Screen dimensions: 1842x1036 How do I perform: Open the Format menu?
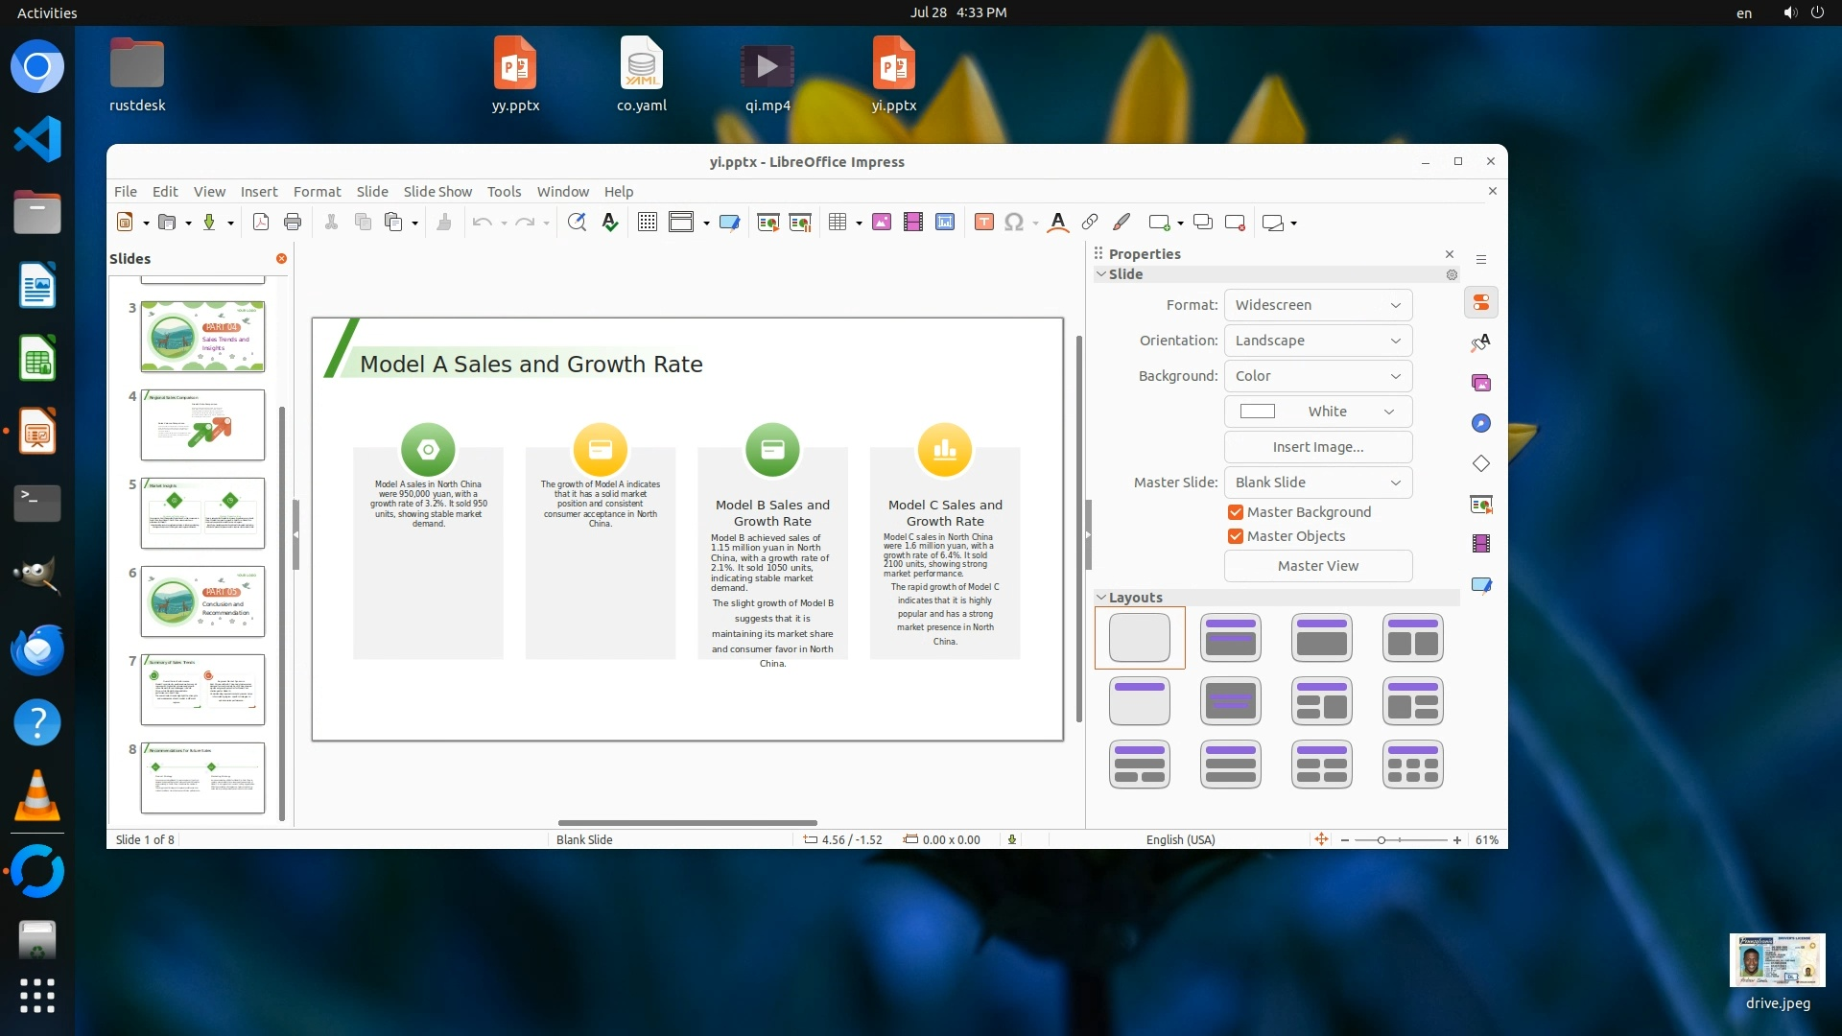coord(317,192)
